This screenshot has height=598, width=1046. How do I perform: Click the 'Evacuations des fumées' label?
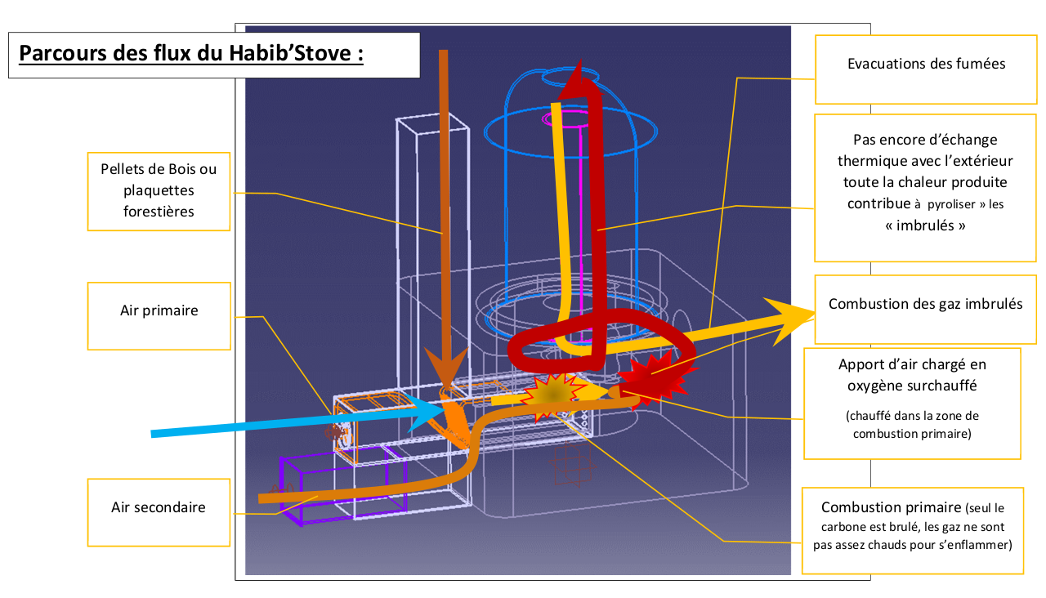(x=926, y=64)
